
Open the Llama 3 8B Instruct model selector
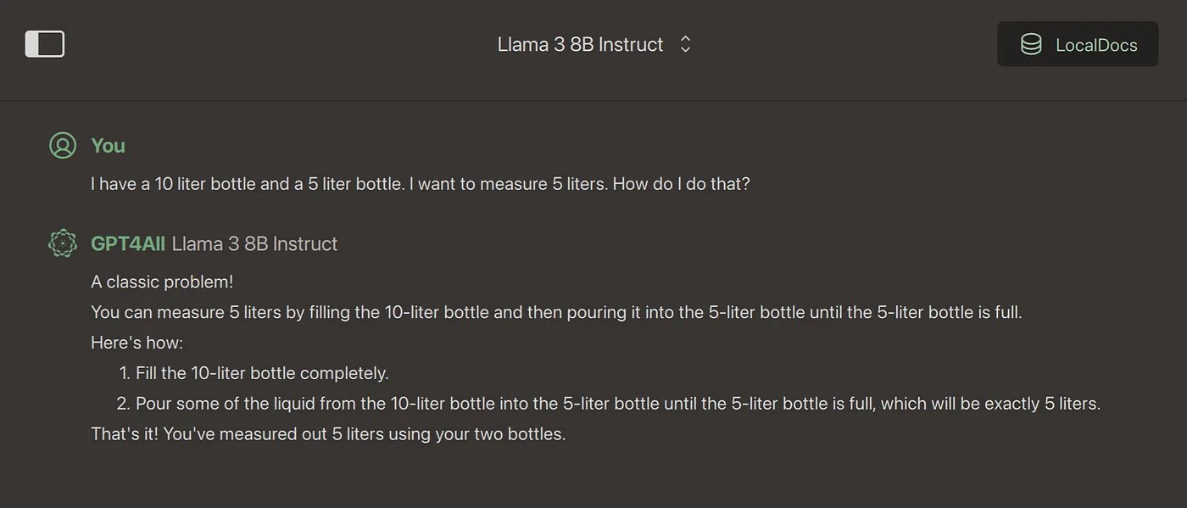click(x=580, y=45)
